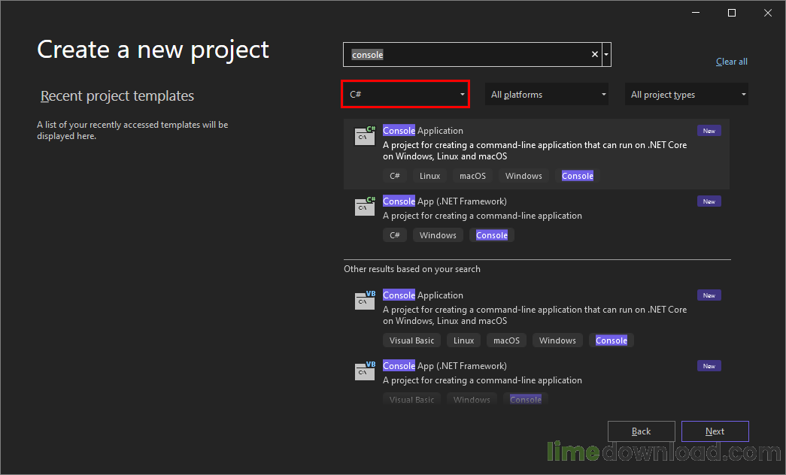Select the Windows tag on Console App (.NET Framework)
The width and height of the screenshot is (786, 475).
(438, 234)
